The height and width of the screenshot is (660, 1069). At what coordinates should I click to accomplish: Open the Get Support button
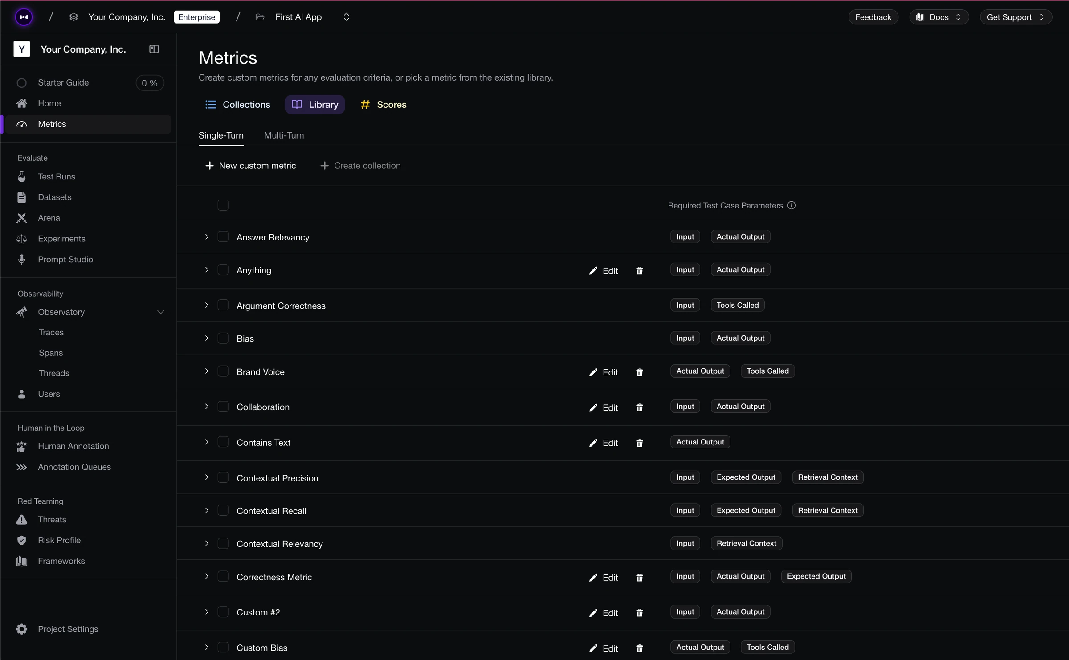pos(1016,17)
